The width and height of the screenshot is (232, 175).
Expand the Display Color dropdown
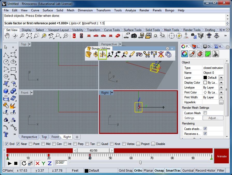221,83
